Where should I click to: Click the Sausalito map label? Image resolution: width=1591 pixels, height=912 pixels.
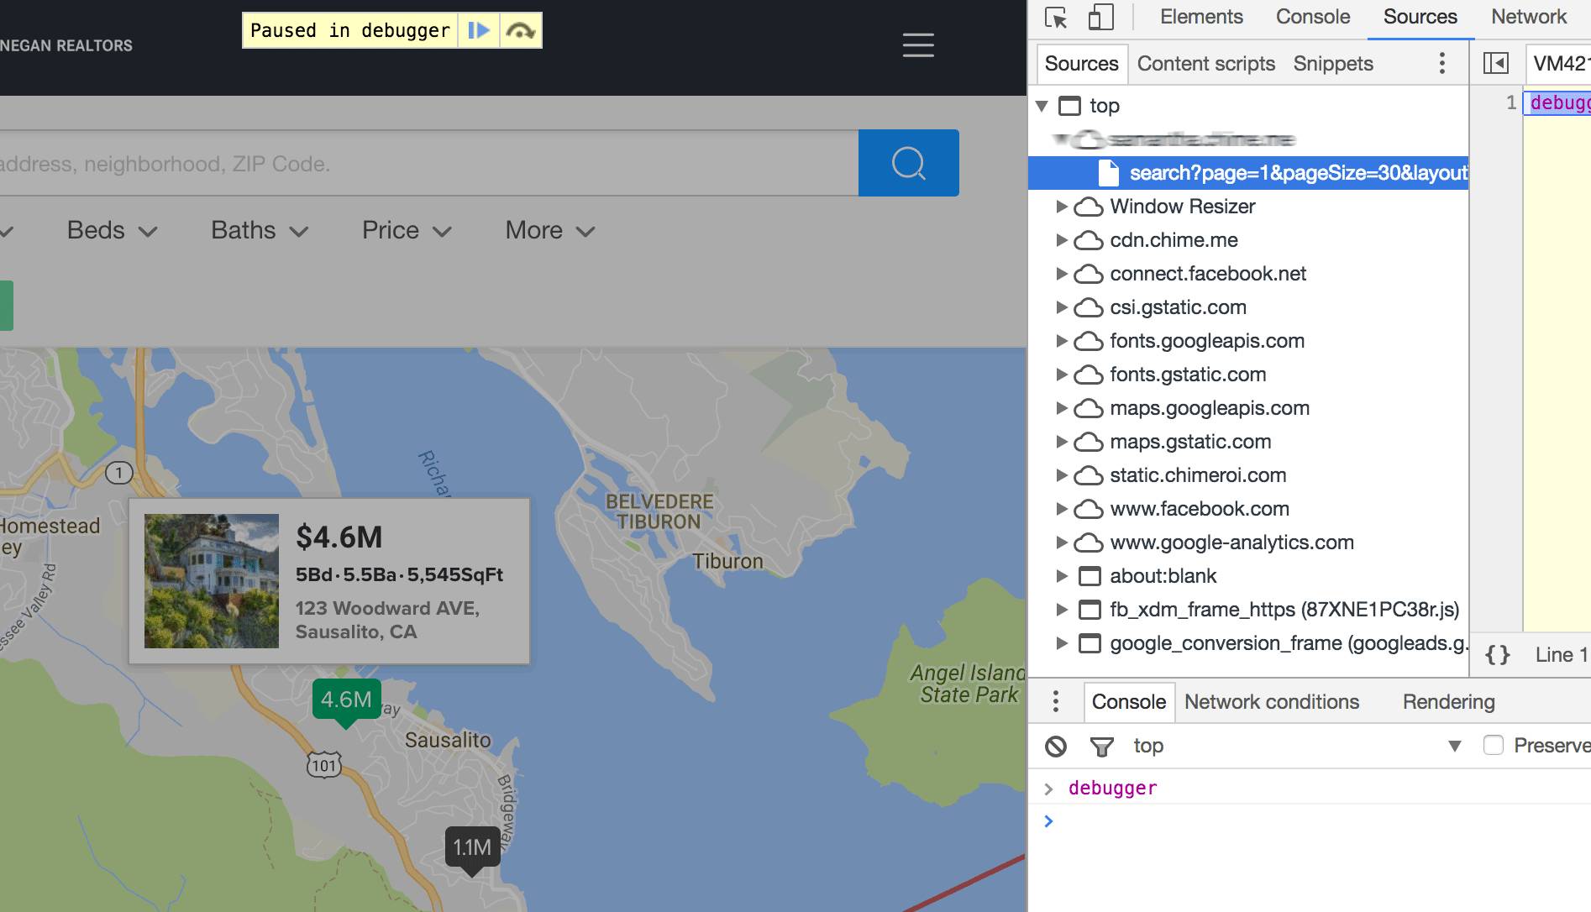pos(448,740)
